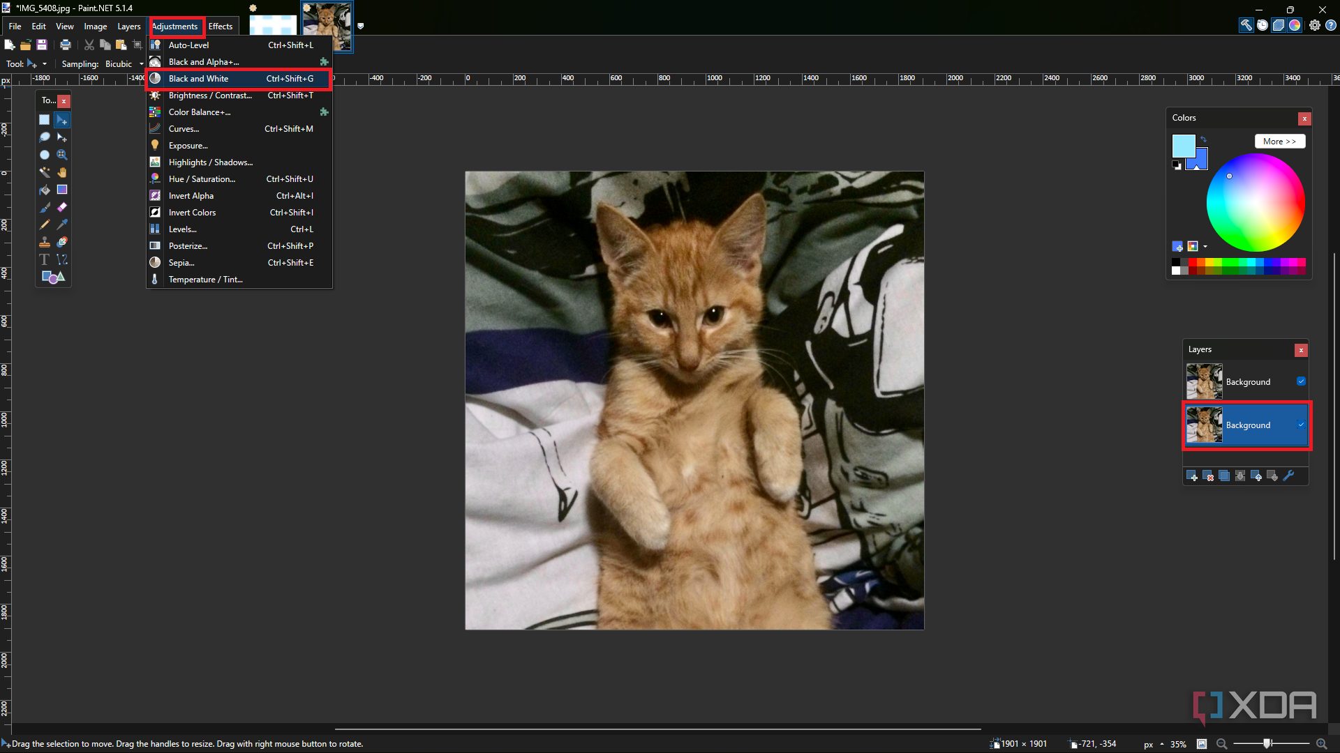Open the File menu

click(x=15, y=26)
